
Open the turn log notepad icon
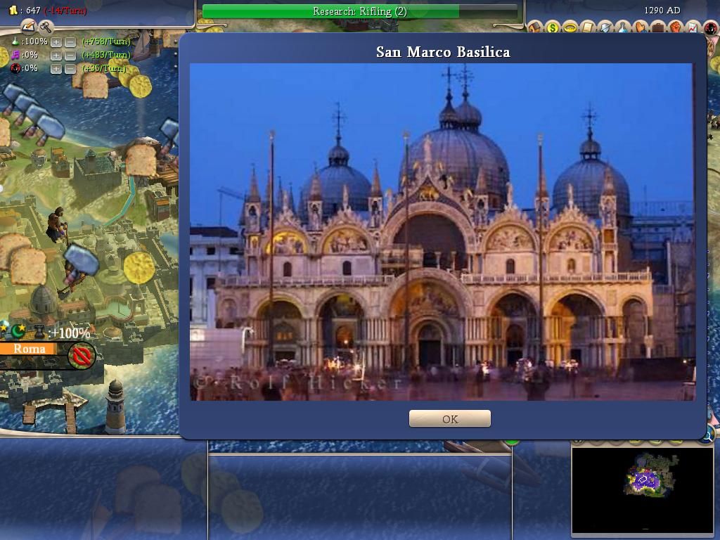click(28, 27)
